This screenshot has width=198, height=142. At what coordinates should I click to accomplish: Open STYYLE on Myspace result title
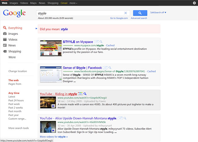click(78, 42)
